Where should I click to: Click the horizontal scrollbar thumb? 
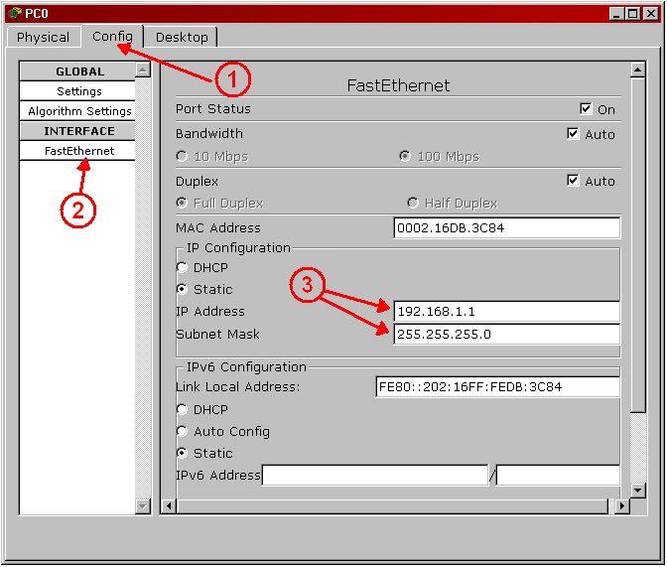point(393,506)
